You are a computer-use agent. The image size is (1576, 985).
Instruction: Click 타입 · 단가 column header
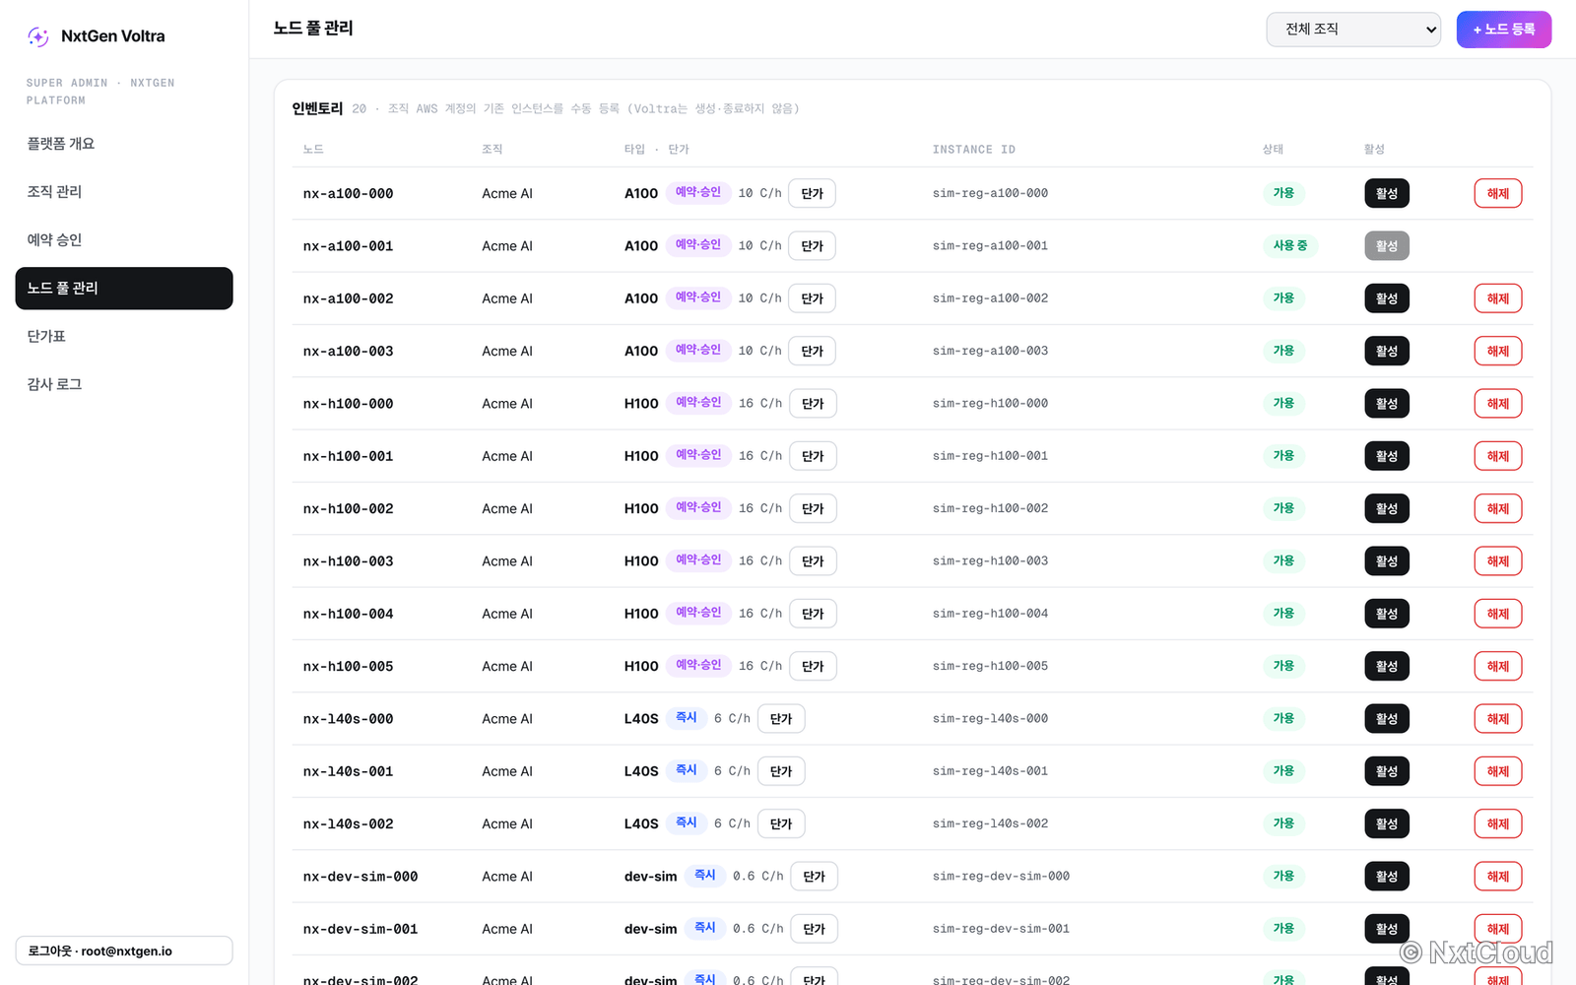(x=656, y=150)
